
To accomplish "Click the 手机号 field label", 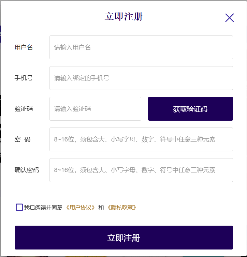I will 24,78.
